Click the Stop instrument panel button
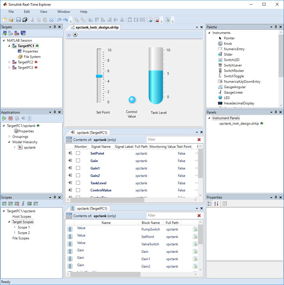This screenshot has height=285, width=284. [75, 35]
